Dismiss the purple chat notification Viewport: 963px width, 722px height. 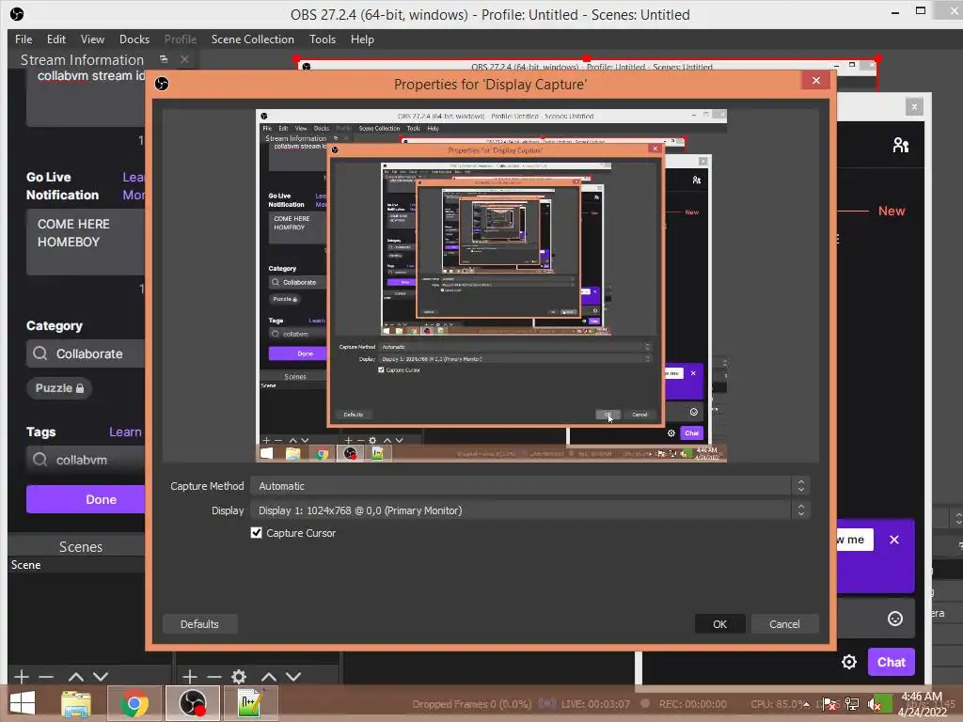[894, 540]
